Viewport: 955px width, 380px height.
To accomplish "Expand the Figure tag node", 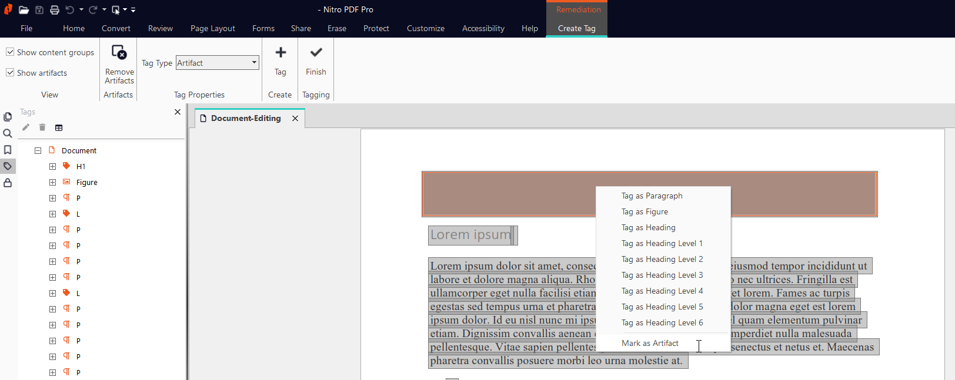I will pos(52,183).
